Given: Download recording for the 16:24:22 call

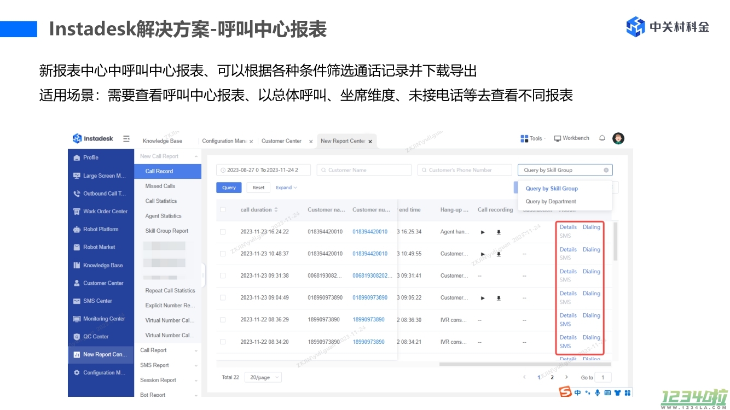Looking at the screenshot, I should pyautogui.click(x=499, y=232).
